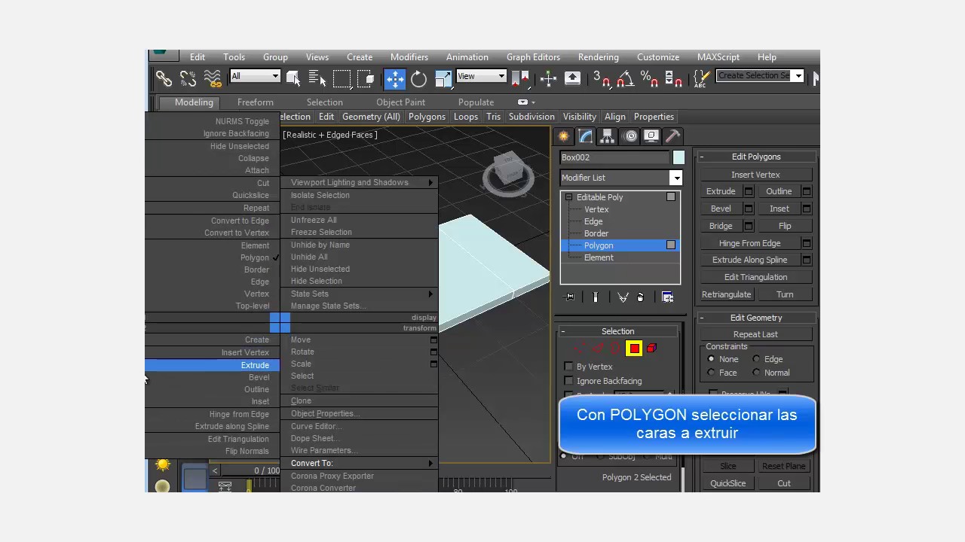Switch to the Object Paint ribbon tab

[x=400, y=102]
